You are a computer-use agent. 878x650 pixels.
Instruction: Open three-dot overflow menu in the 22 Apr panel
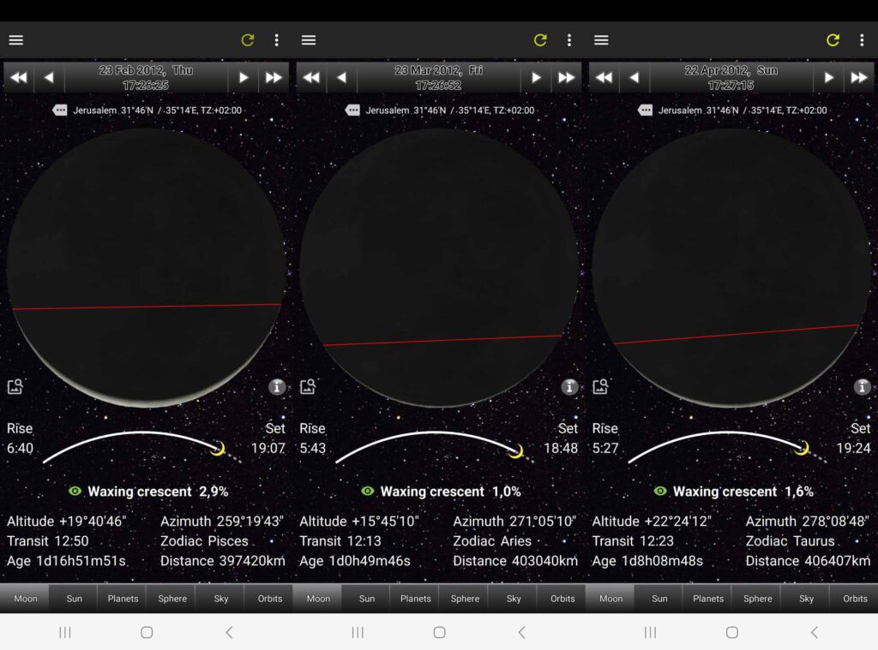tap(862, 40)
